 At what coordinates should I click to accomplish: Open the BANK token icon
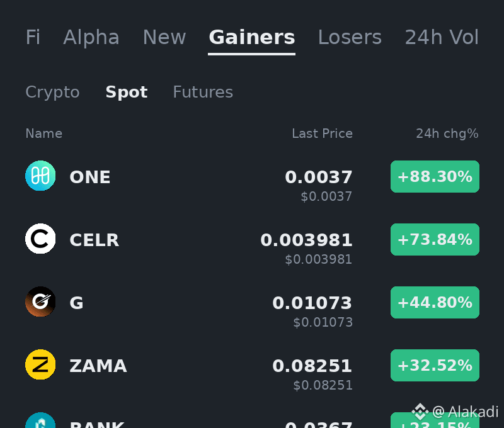point(40,420)
